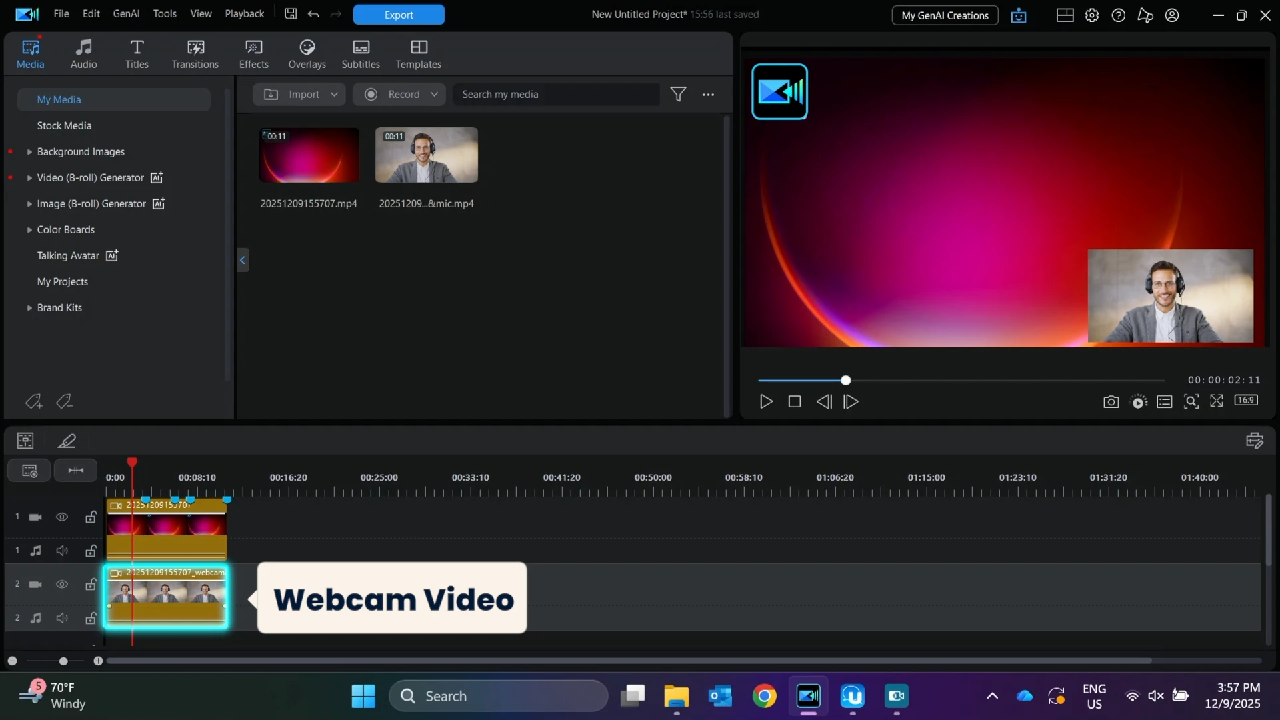Select My Projects in sidebar
Image resolution: width=1280 pixels, height=720 pixels.
(63, 282)
